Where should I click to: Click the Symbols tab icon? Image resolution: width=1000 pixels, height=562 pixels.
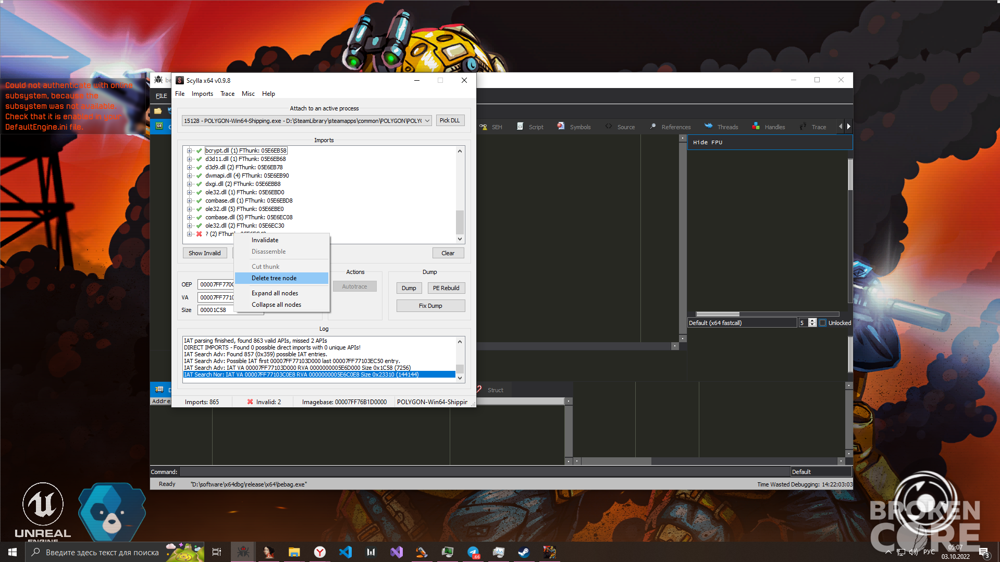coord(561,126)
